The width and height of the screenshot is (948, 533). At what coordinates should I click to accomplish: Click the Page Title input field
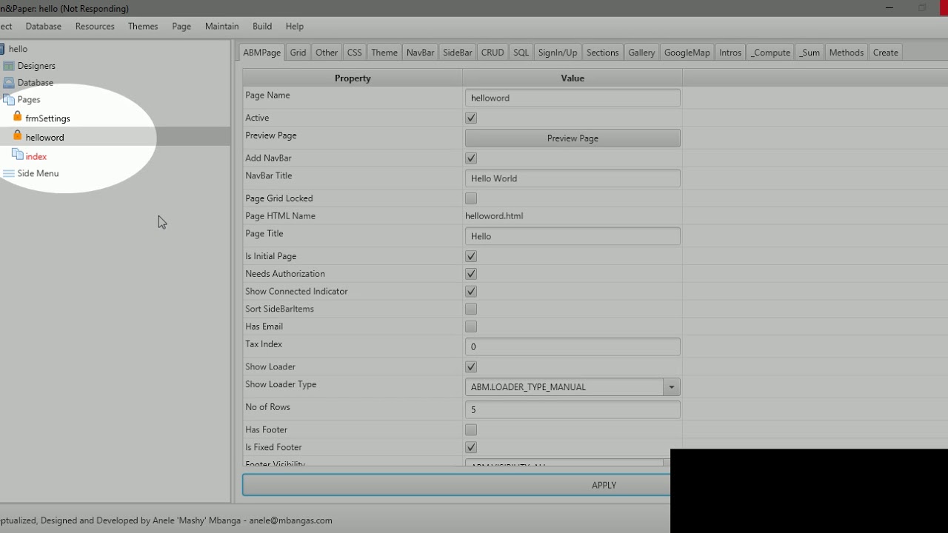pos(573,236)
